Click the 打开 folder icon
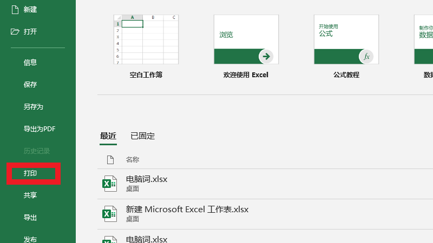Screen dimensions: 433x243 (x=15, y=31)
